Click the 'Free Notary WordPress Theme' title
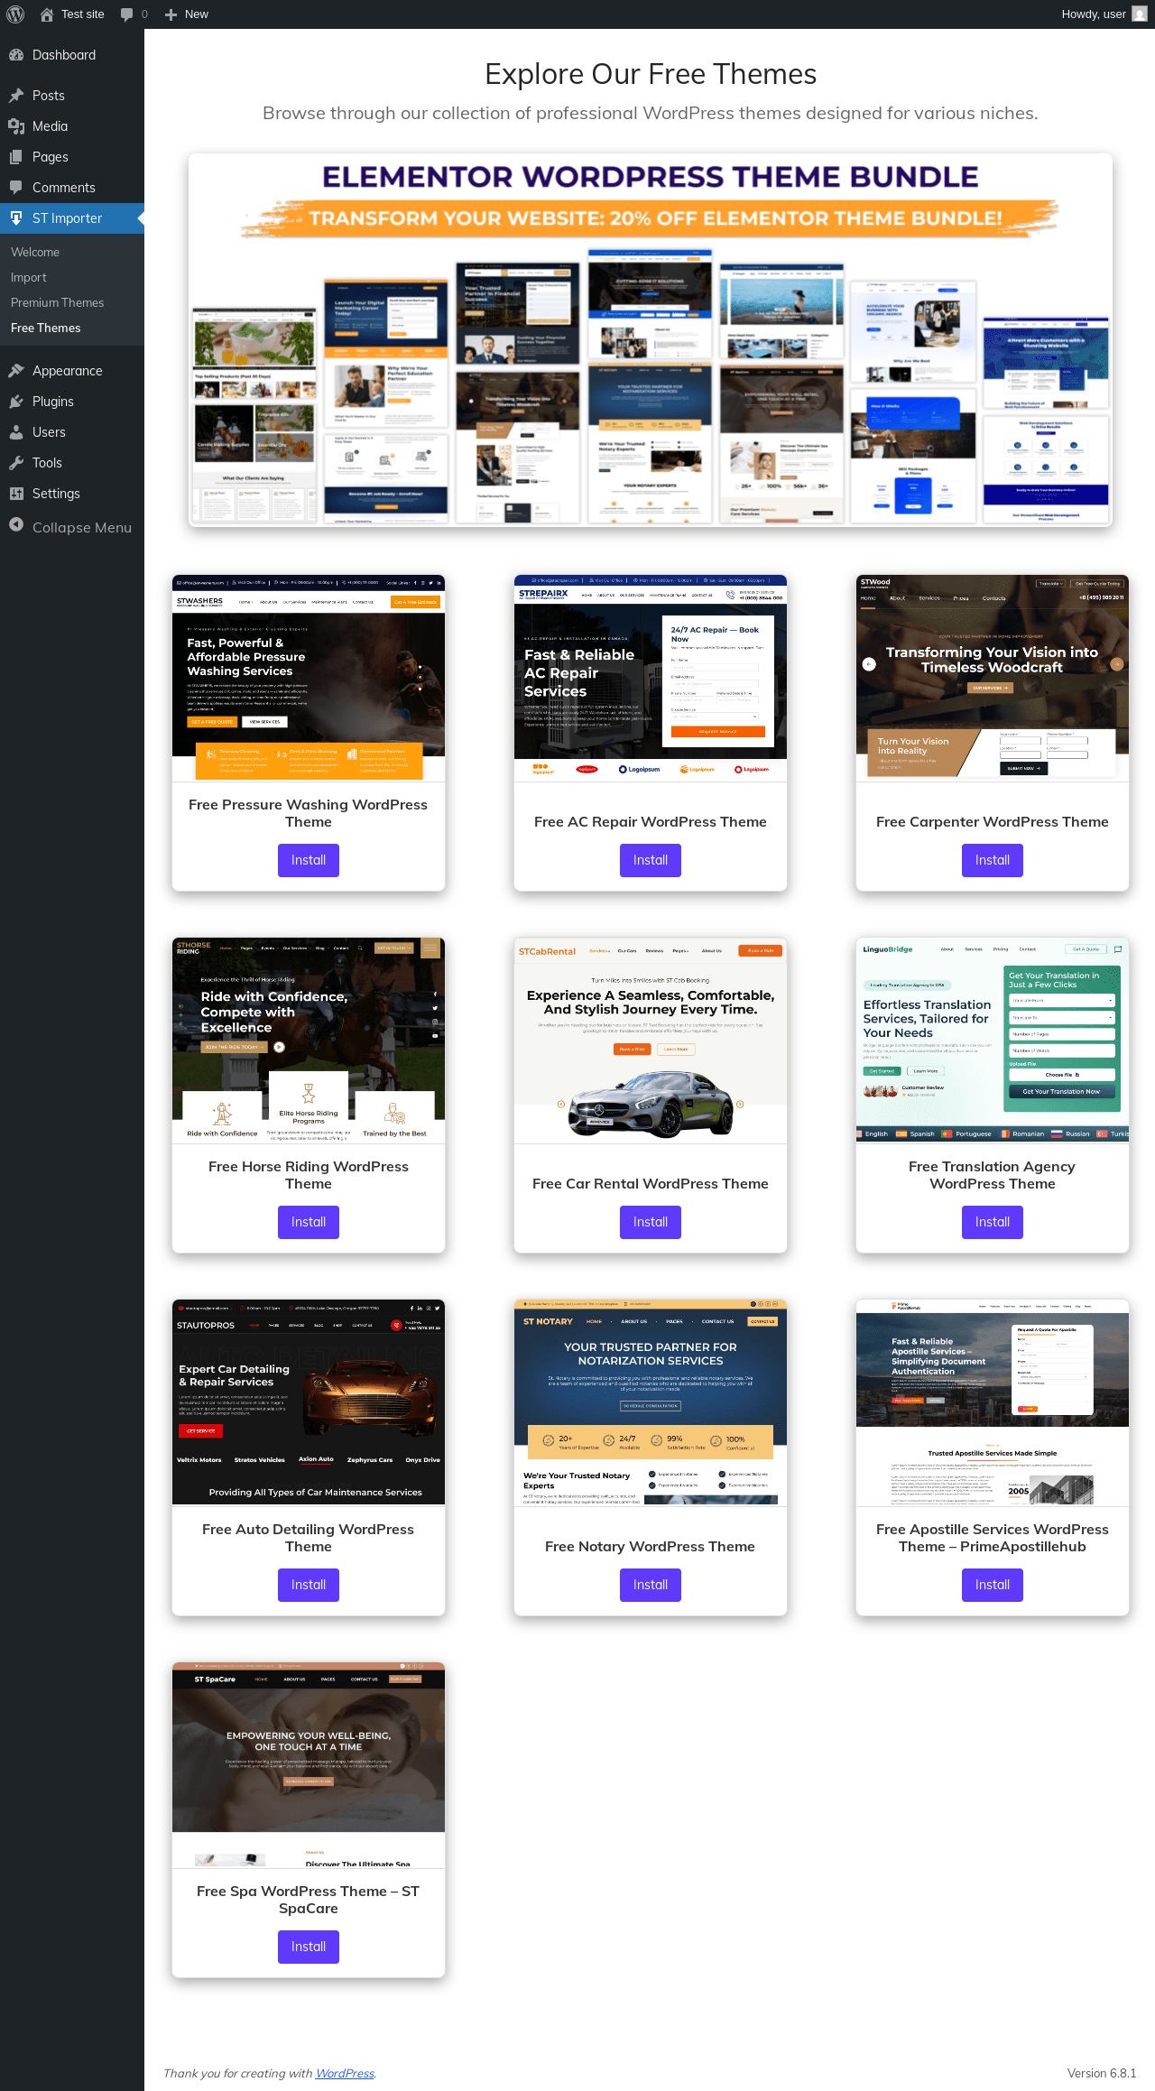The height and width of the screenshot is (2091, 1155). [x=651, y=1547]
